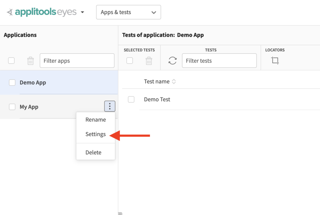Click the Locators crop icon
The width and height of the screenshot is (320, 215).
click(275, 60)
